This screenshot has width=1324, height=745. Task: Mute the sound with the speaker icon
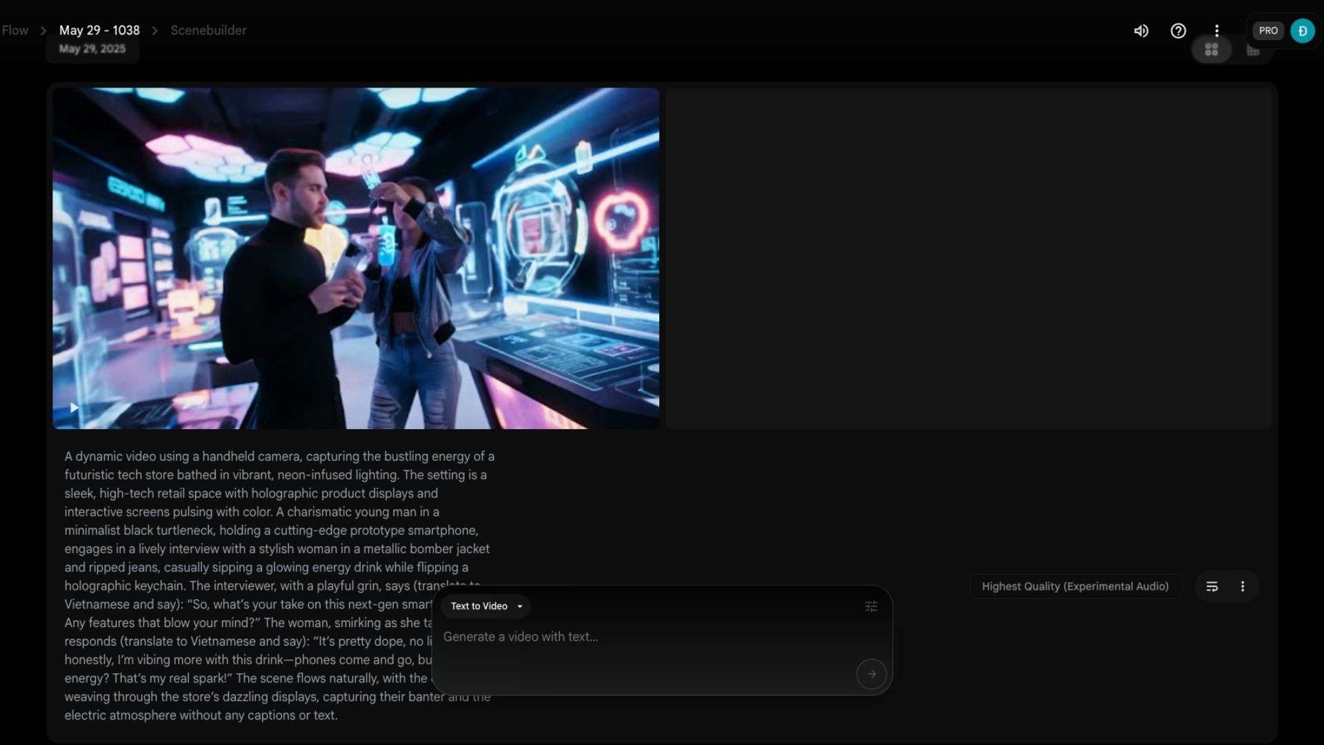pyautogui.click(x=1141, y=31)
